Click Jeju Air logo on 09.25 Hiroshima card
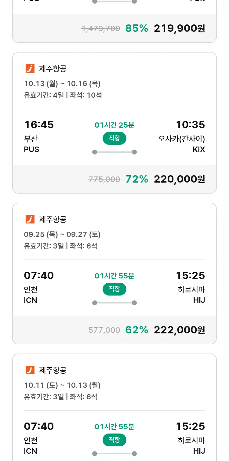 [x=30, y=219]
